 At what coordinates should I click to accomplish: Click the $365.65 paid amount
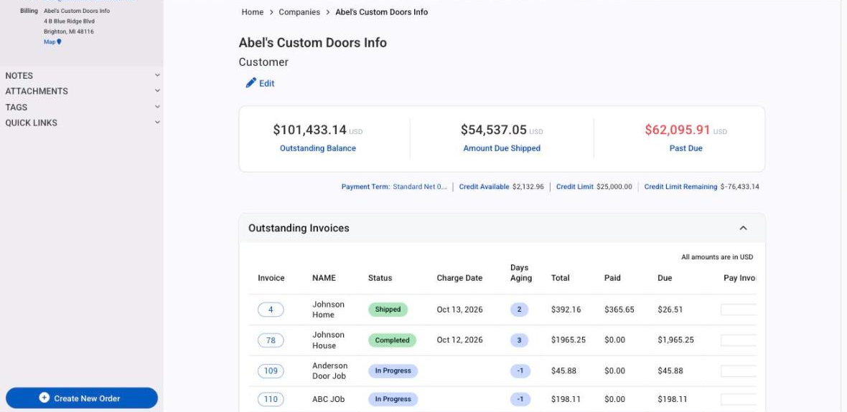[619, 310]
